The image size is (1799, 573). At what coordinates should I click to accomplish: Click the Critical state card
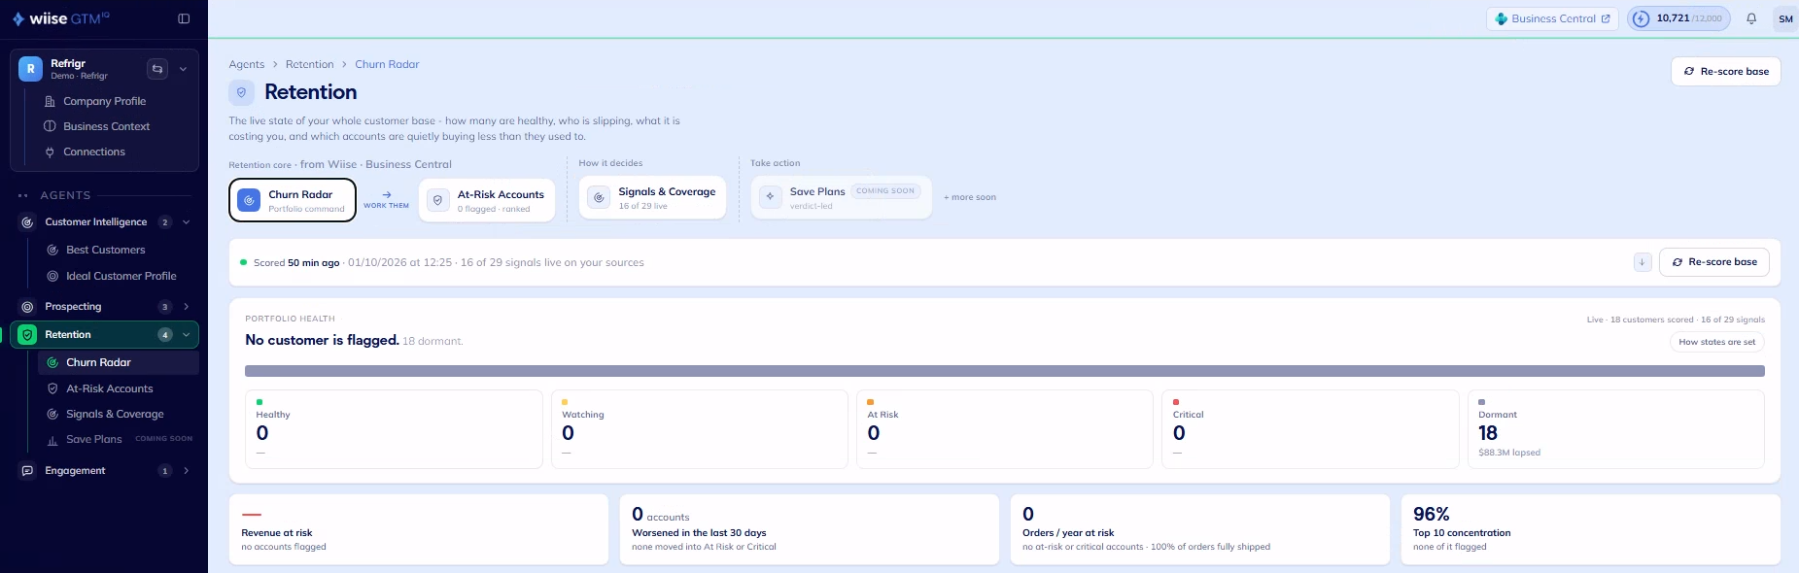(1310, 429)
